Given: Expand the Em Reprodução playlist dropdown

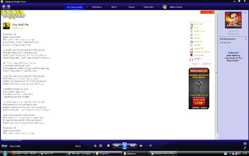Looking at the screenshot, I should (228, 39).
